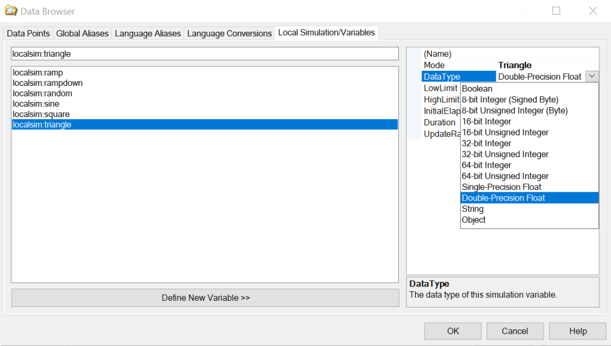This screenshot has height=346, width=611.
Task: Open the Language Aliases tab
Action: tap(148, 33)
